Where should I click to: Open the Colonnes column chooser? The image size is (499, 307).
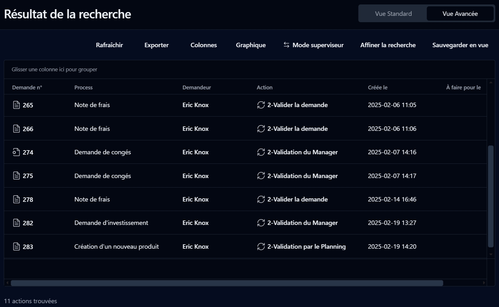[x=203, y=45]
